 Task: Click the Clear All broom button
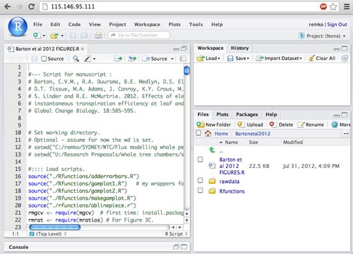tap(322, 58)
